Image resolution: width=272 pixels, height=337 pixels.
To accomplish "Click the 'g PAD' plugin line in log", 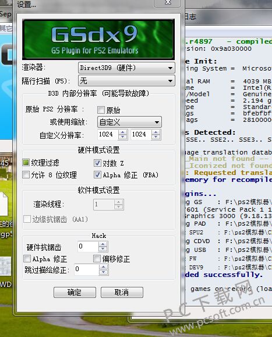I will pos(228,224).
